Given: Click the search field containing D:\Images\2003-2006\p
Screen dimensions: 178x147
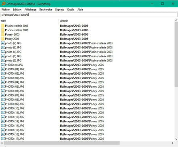Looking at the screenshot, I should (x=89, y=15).
